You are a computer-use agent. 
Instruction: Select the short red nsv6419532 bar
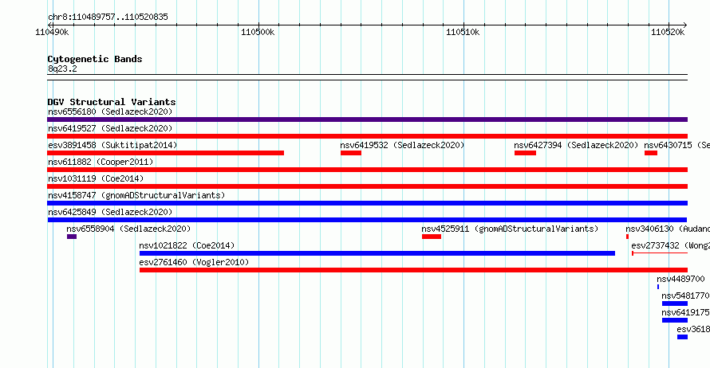(x=351, y=153)
